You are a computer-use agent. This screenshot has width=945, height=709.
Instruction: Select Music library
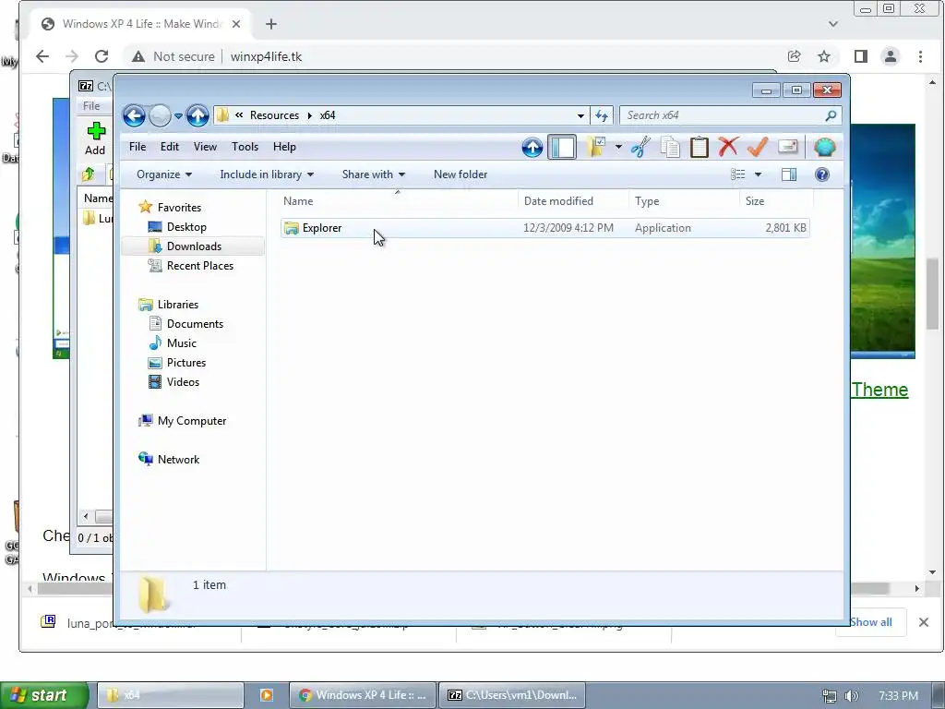[182, 343]
